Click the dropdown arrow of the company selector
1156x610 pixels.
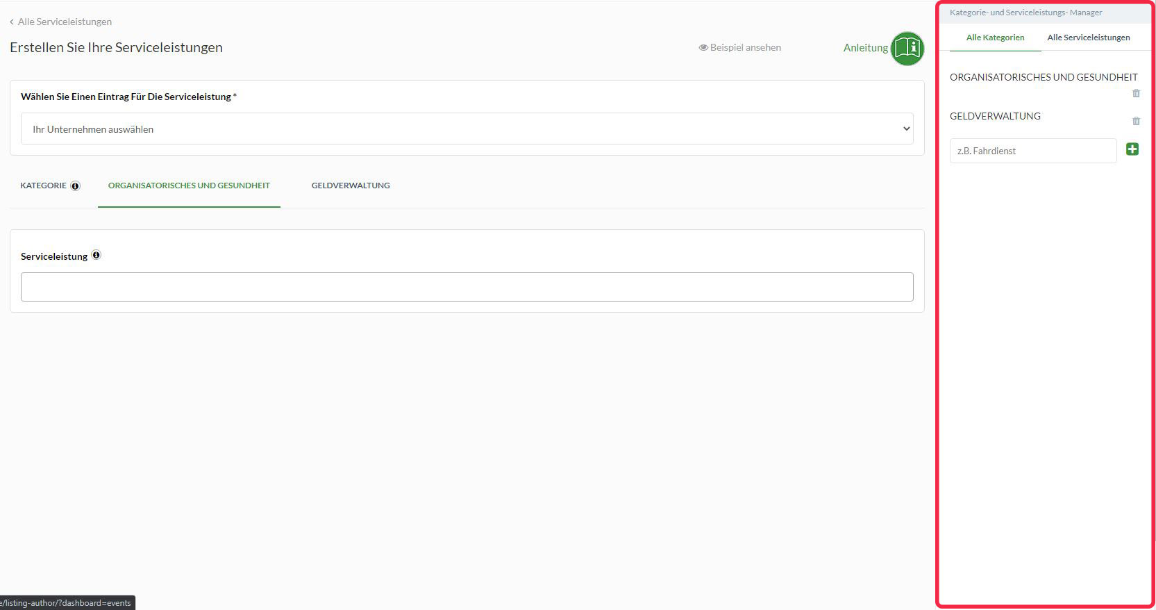pos(905,129)
